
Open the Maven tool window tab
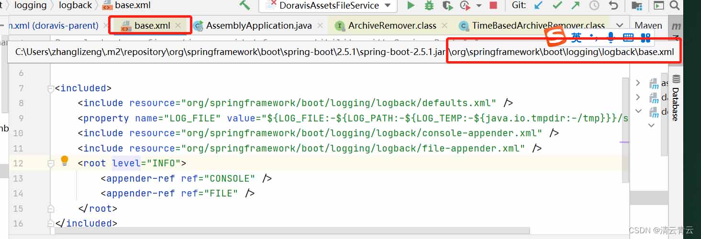click(x=648, y=25)
